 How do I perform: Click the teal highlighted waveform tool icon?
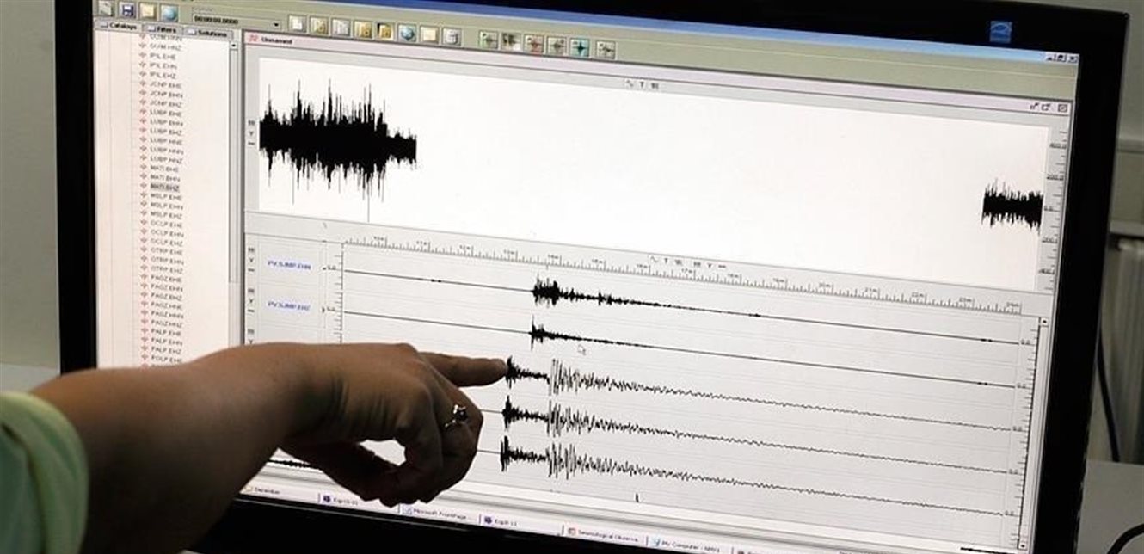580,47
